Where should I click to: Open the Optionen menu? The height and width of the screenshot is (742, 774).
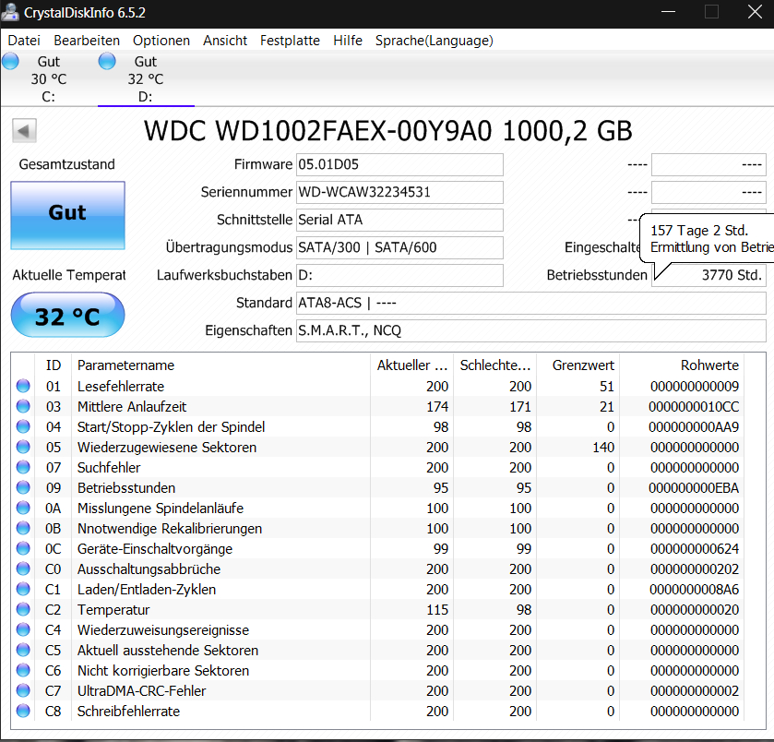(161, 41)
